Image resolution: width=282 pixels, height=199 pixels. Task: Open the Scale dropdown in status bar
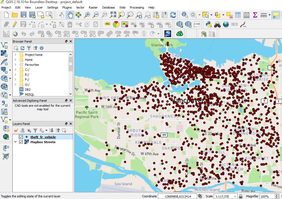(x=235, y=196)
